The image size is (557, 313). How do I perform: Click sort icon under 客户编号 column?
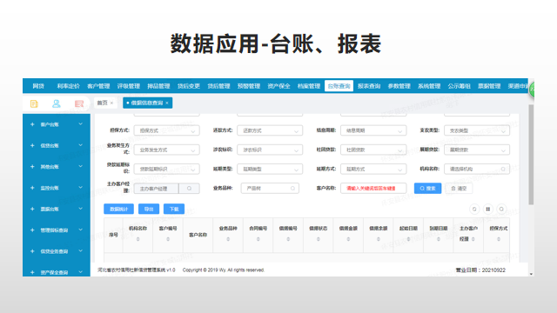(168, 239)
